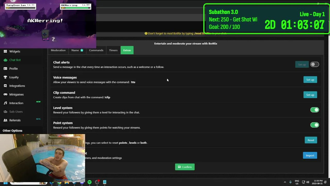Open the volume speaker tray icon

pos(308,182)
